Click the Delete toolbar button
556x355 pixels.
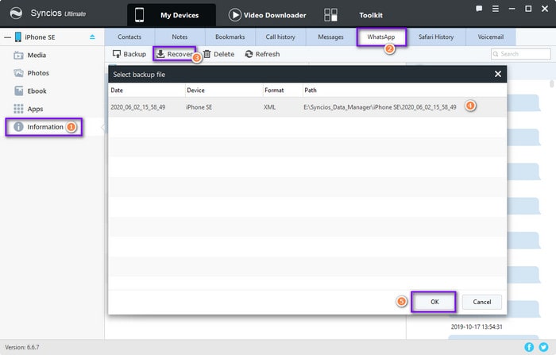(218, 54)
